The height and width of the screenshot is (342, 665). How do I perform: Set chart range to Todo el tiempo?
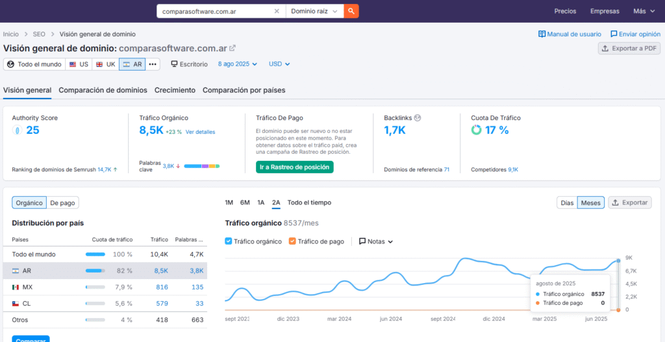click(309, 202)
